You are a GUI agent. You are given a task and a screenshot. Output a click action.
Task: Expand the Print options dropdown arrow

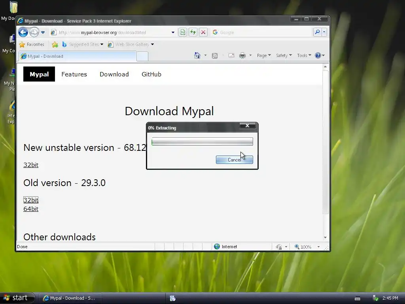pos(250,55)
